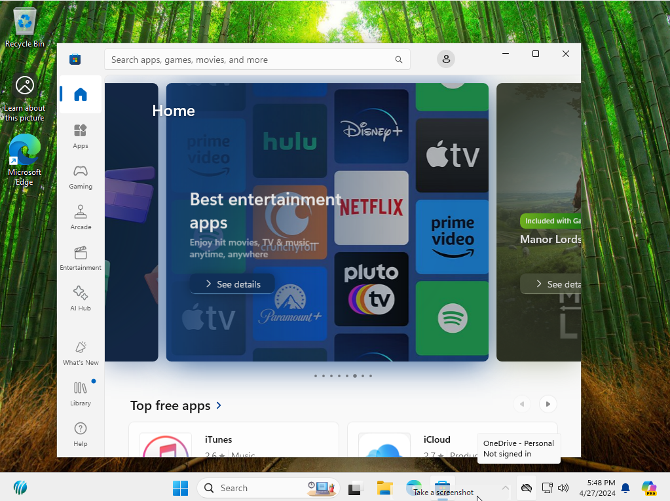
Task: Select Entertainment in the left sidebar
Action: pyautogui.click(x=81, y=257)
